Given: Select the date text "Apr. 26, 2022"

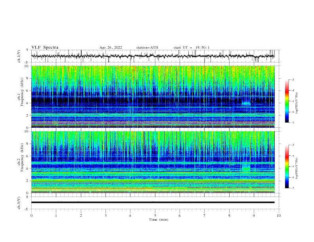Looking at the screenshot, I should (x=111, y=47).
